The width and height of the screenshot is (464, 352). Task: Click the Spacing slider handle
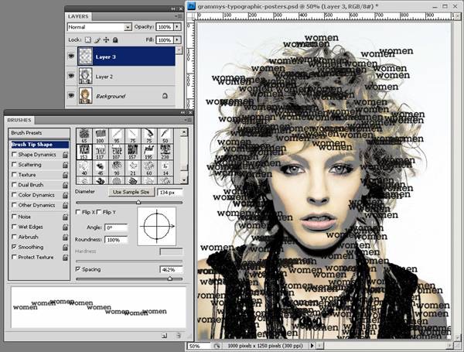pyautogui.click(x=169, y=278)
